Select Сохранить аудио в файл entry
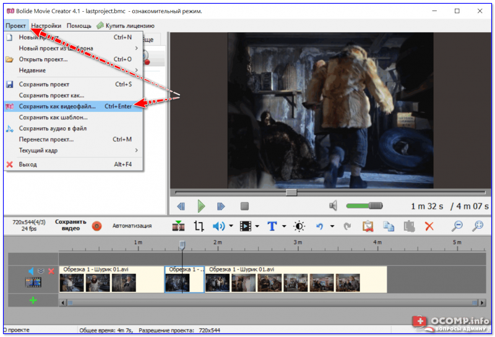This screenshot has height=337, width=495. pos(74,129)
